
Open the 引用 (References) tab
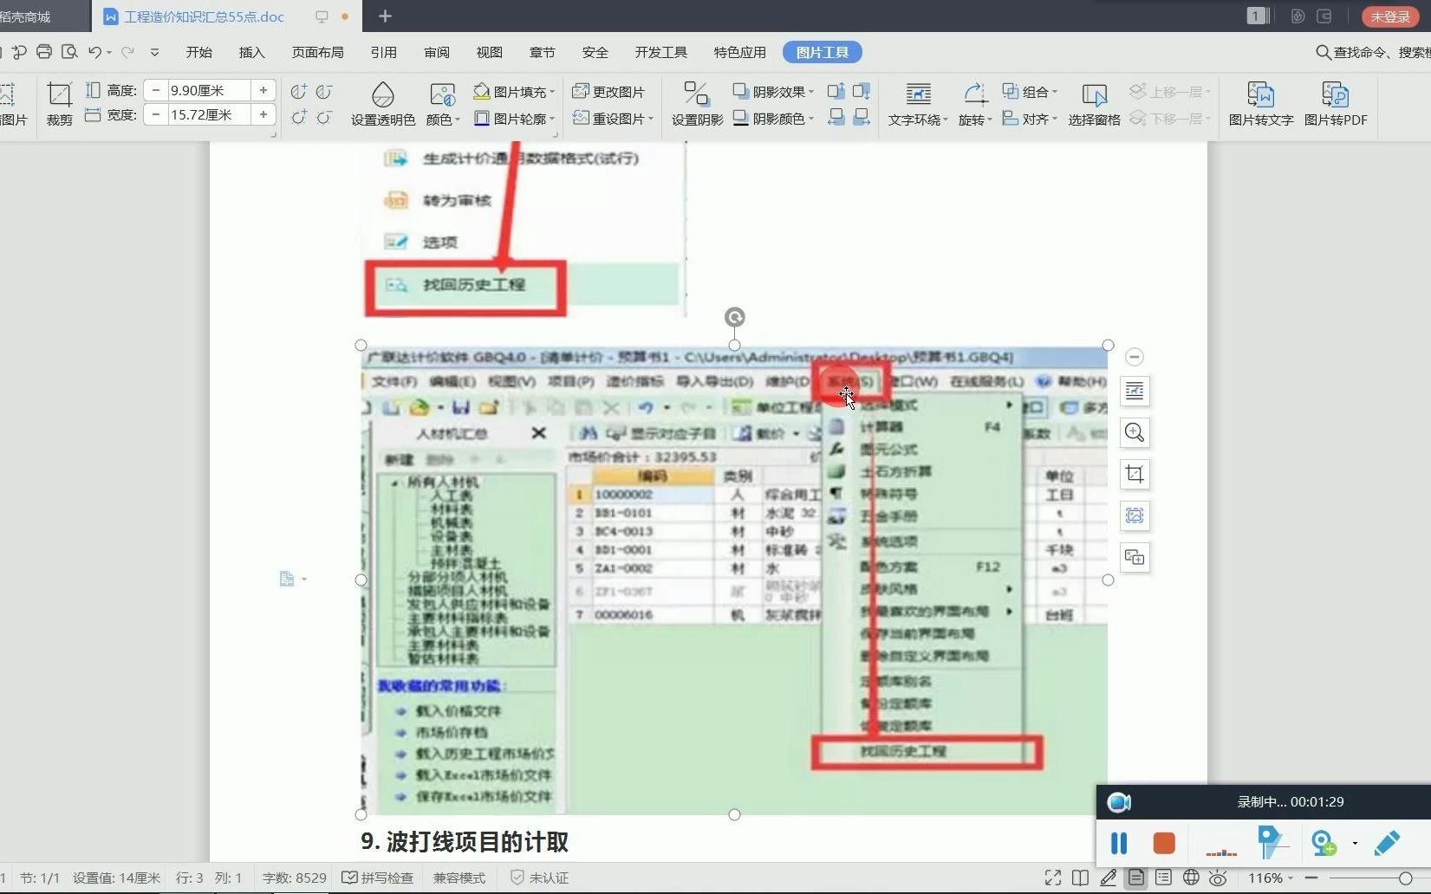click(x=383, y=52)
